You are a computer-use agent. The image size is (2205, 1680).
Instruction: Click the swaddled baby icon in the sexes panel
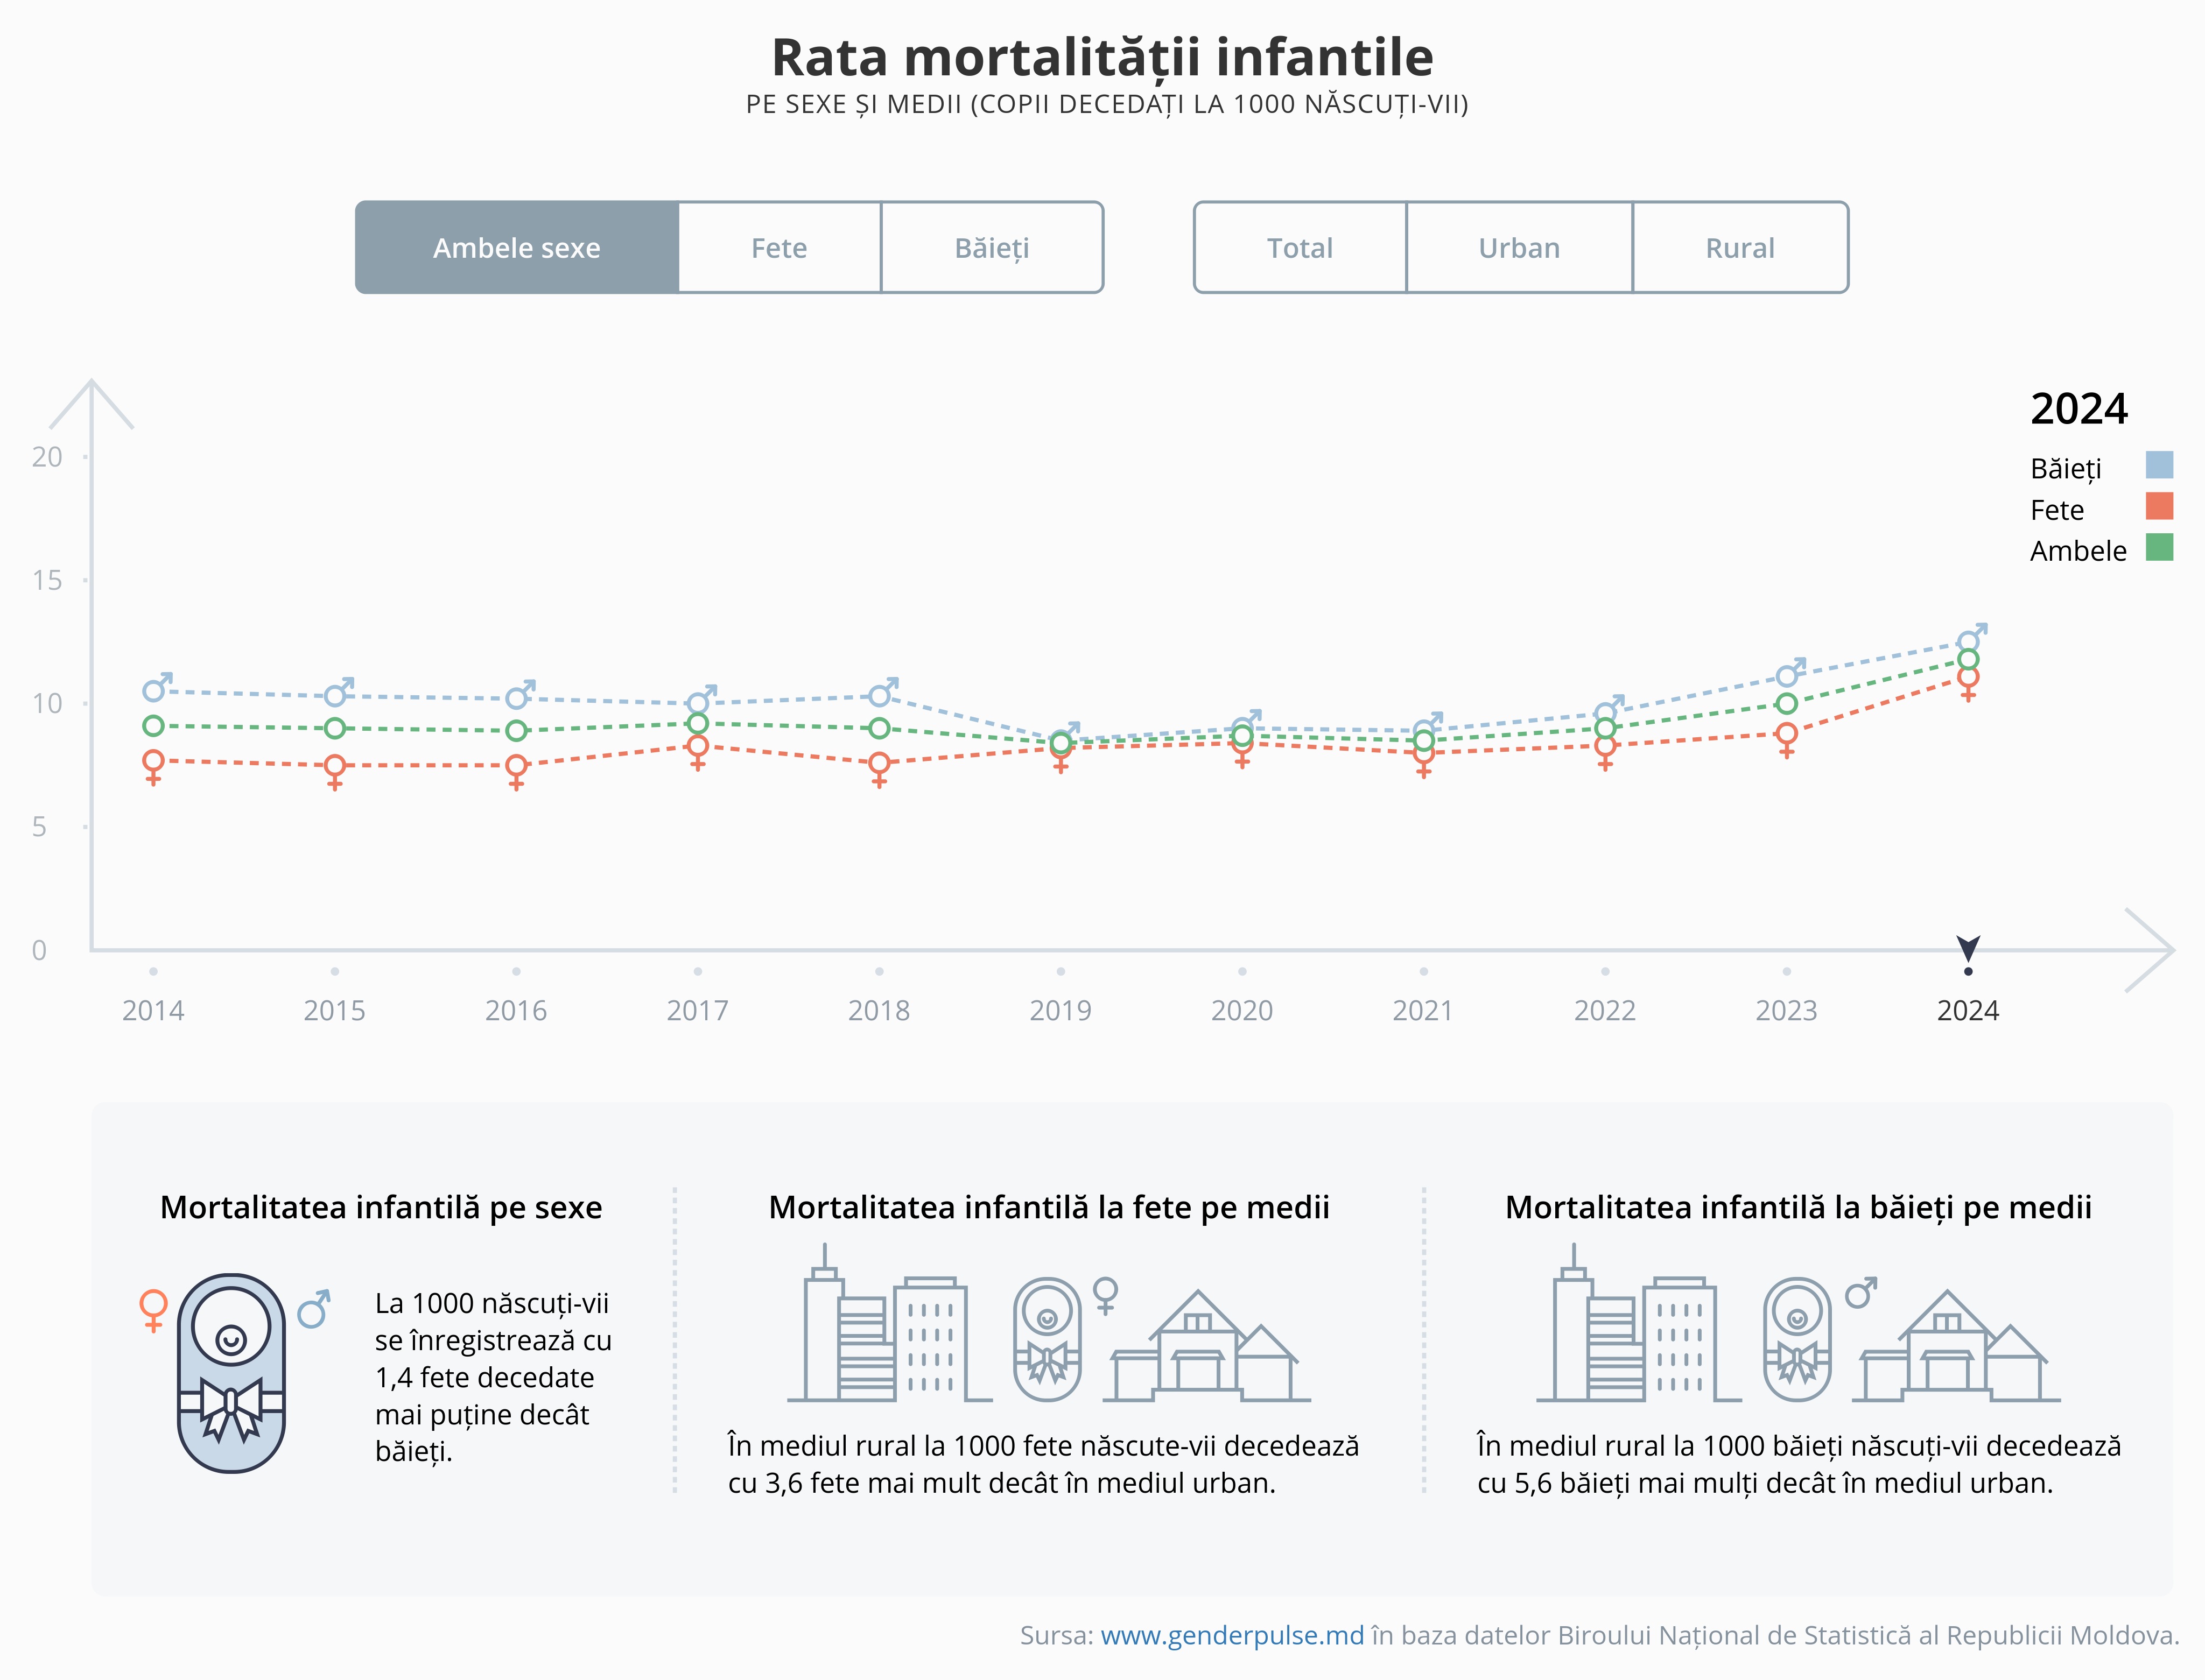click(231, 1372)
